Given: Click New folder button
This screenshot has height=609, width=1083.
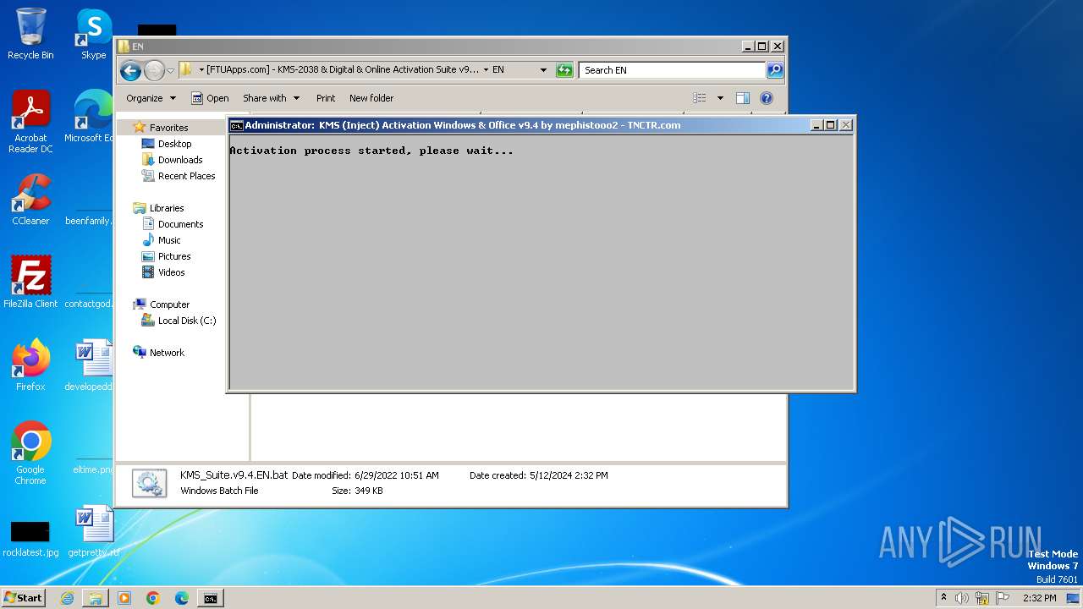Looking at the screenshot, I should click(371, 98).
